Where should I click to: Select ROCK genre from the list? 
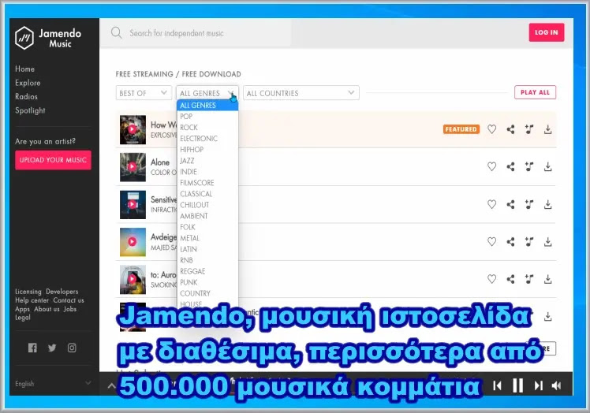click(x=207, y=128)
